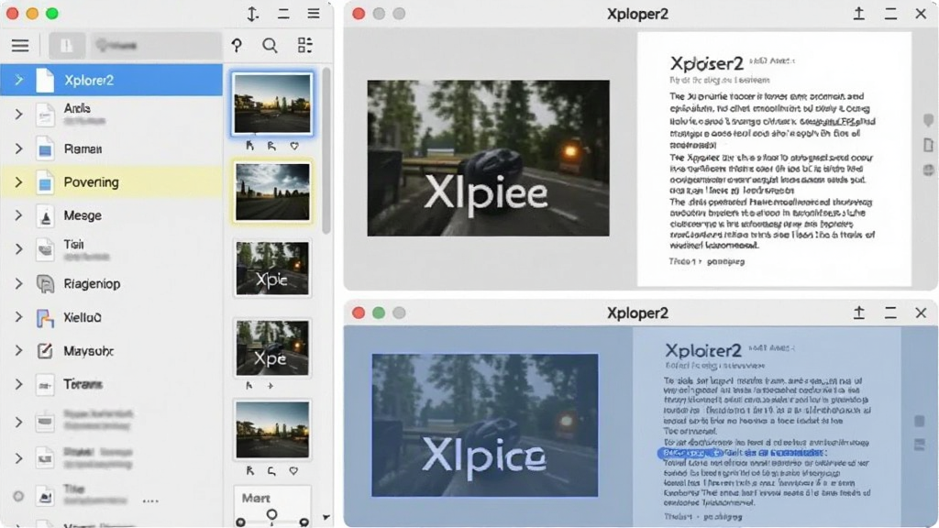Image resolution: width=939 pixels, height=528 pixels.
Task: Open the hamburger menu beside the sidebar toggle
Action: click(20, 46)
